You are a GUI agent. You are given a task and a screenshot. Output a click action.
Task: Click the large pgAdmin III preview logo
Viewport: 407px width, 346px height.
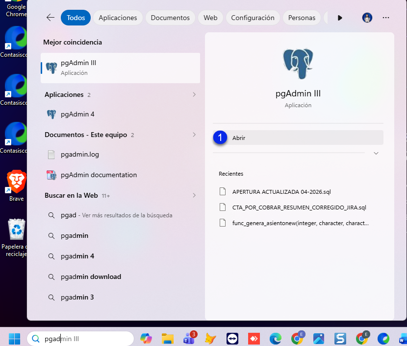pos(298,64)
